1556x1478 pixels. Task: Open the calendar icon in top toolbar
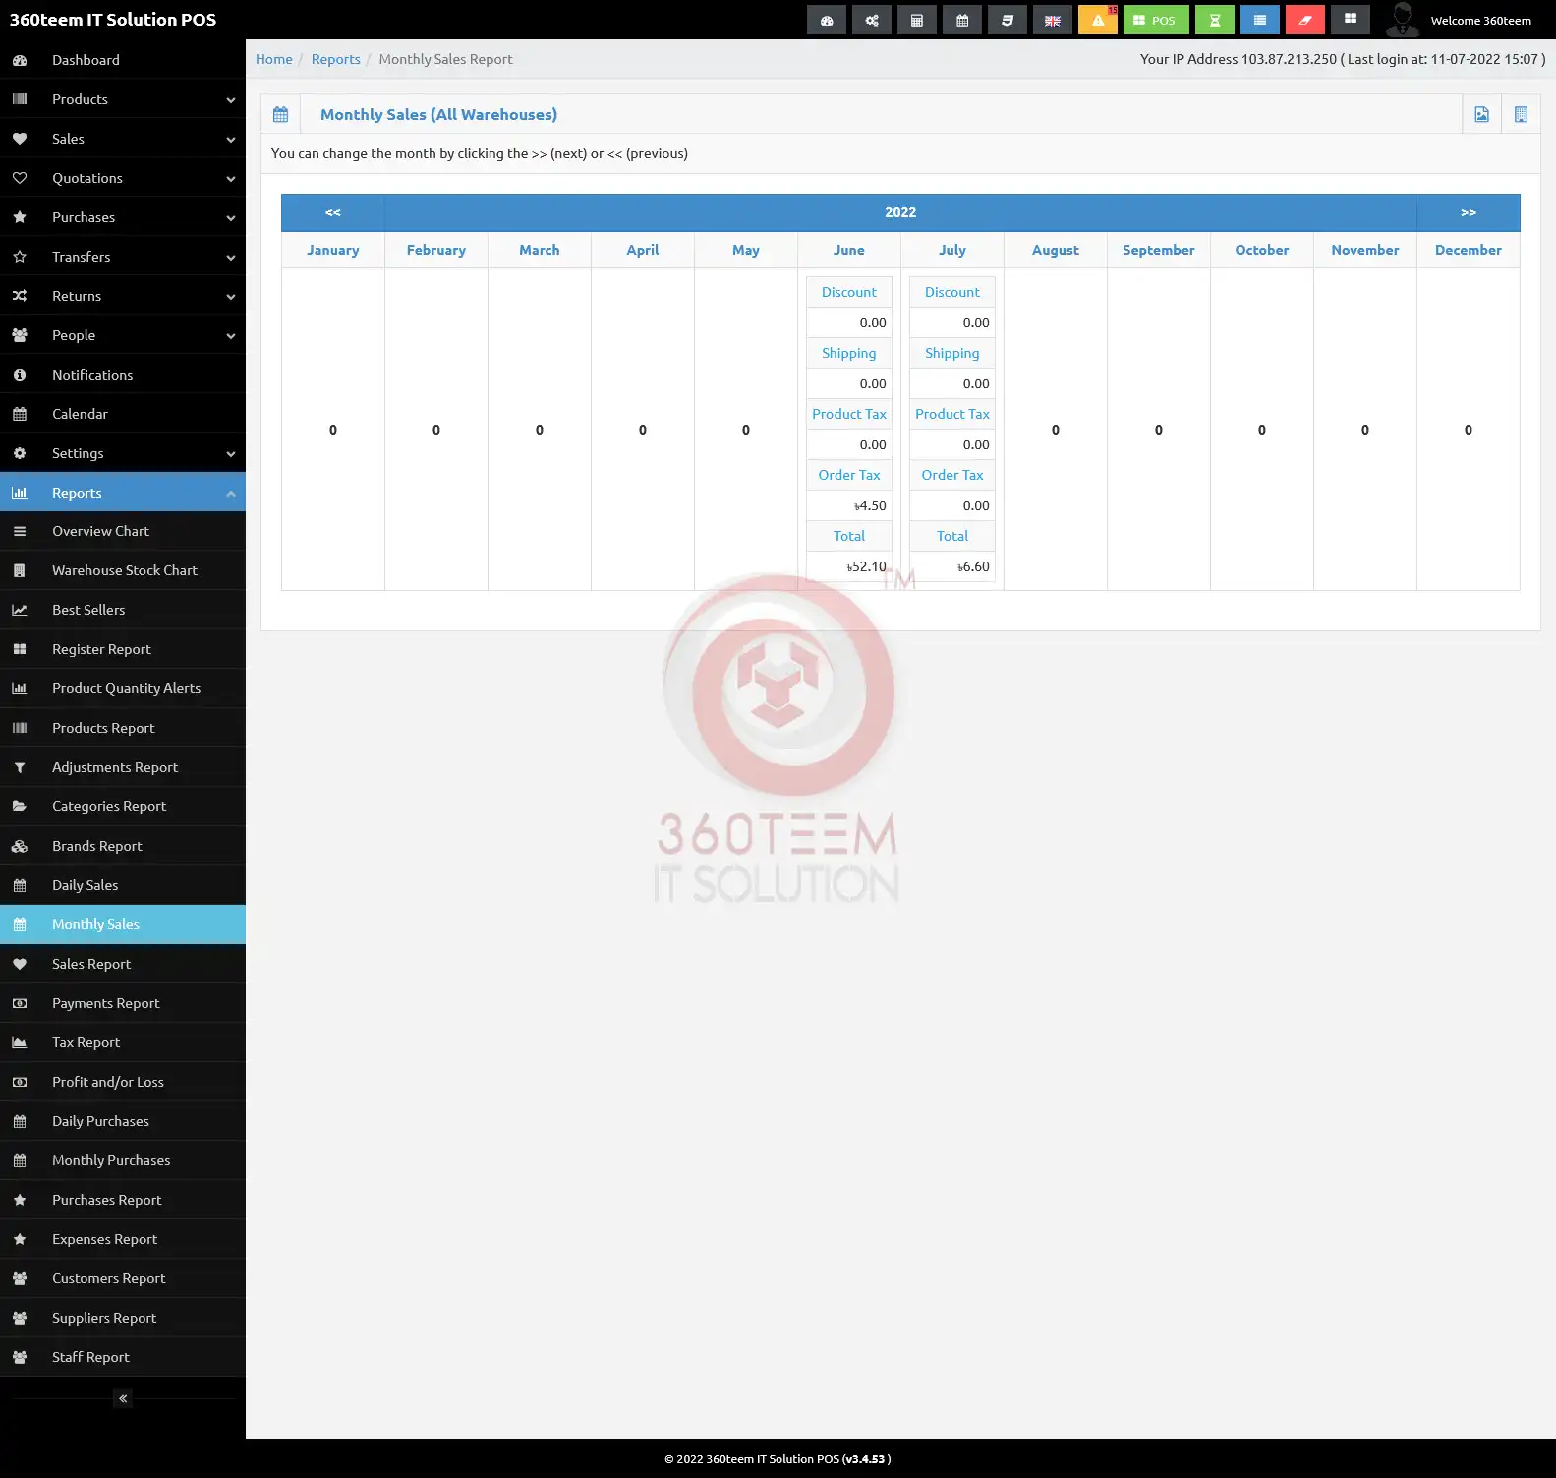[962, 20]
